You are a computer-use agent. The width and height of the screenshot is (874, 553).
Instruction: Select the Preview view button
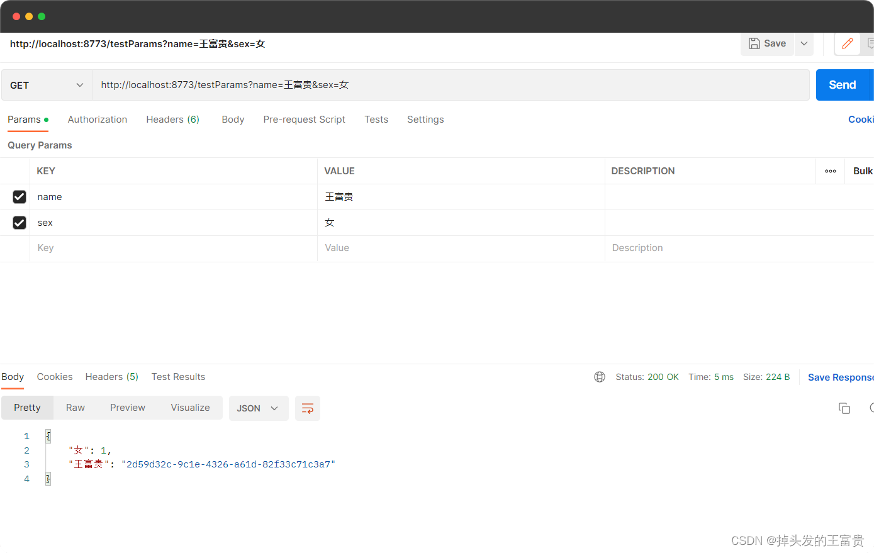128,408
